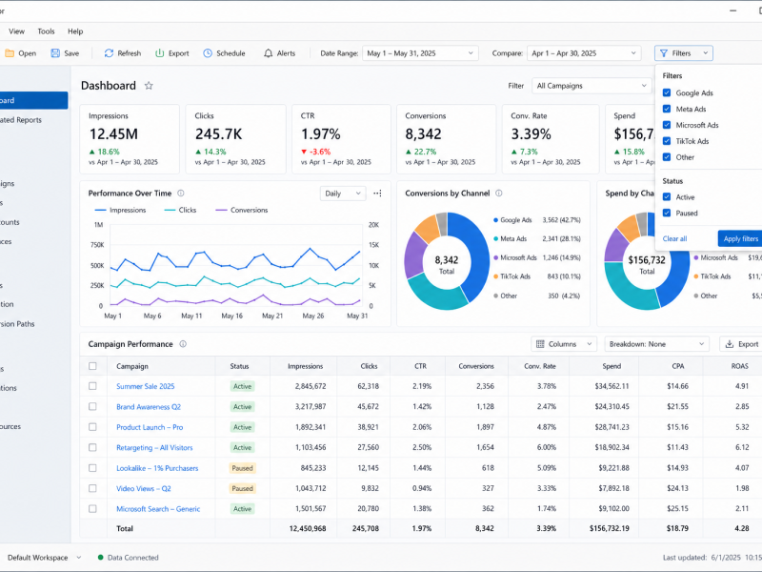
Task: Click info icon beside Conversions by Channel
Action: [498, 194]
